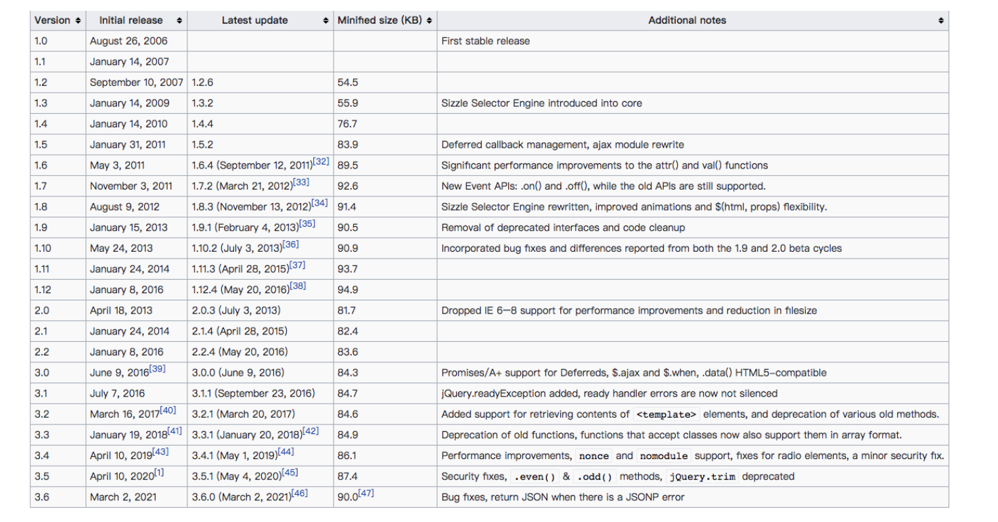Click the 'September 10, 2007' cell
998x522 pixels.
pos(137,83)
